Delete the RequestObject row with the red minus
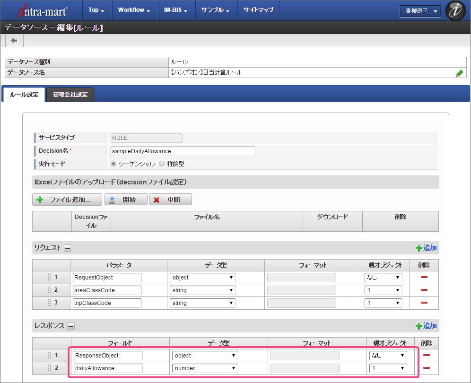The image size is (471, 383). 424,278
